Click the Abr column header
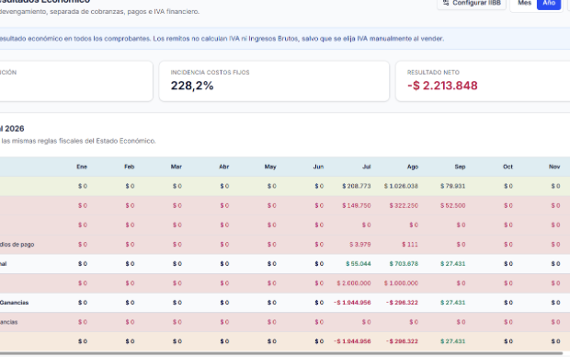 click(224, 167)
